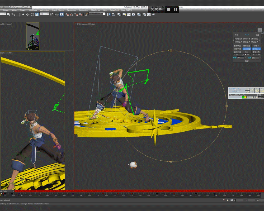This screenshot has height=211, width=264.
Task: Open the Modifiers menu
Action: 33,10
